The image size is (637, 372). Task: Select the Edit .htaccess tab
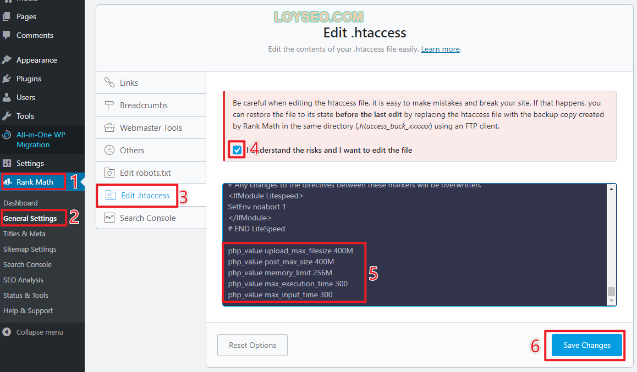pos(151,196)
